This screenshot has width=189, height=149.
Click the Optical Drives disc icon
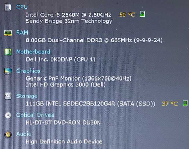tap(8, 115)
